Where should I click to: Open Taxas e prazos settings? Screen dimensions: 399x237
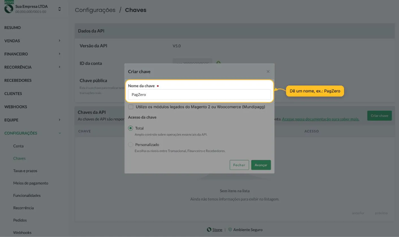click(x=25, y=171)
